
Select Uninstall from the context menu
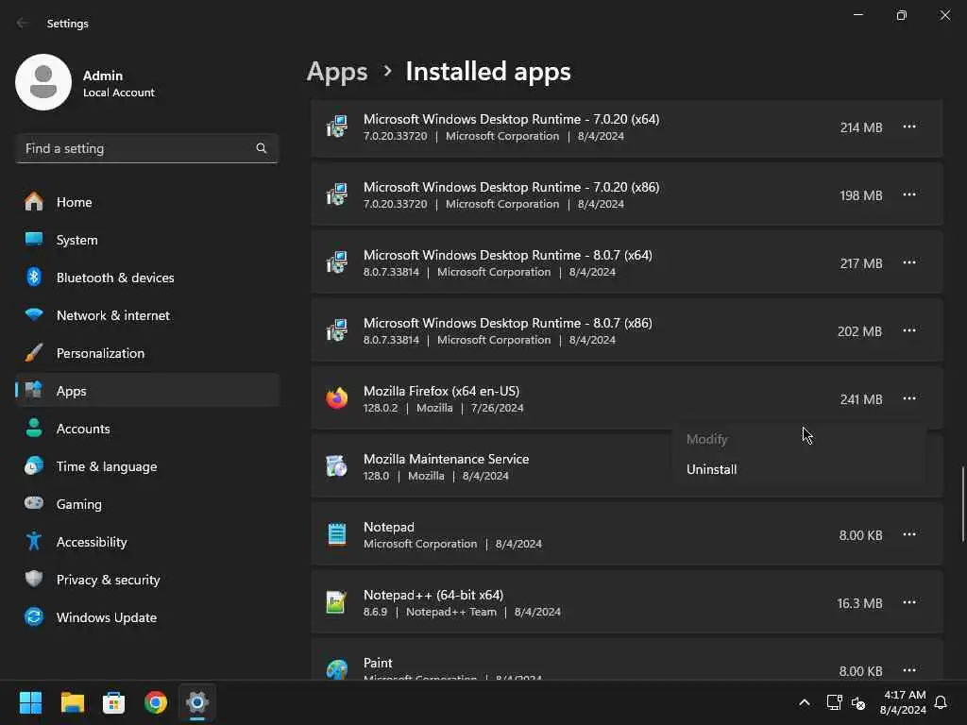pyautogui.click(x=712, y=469)
